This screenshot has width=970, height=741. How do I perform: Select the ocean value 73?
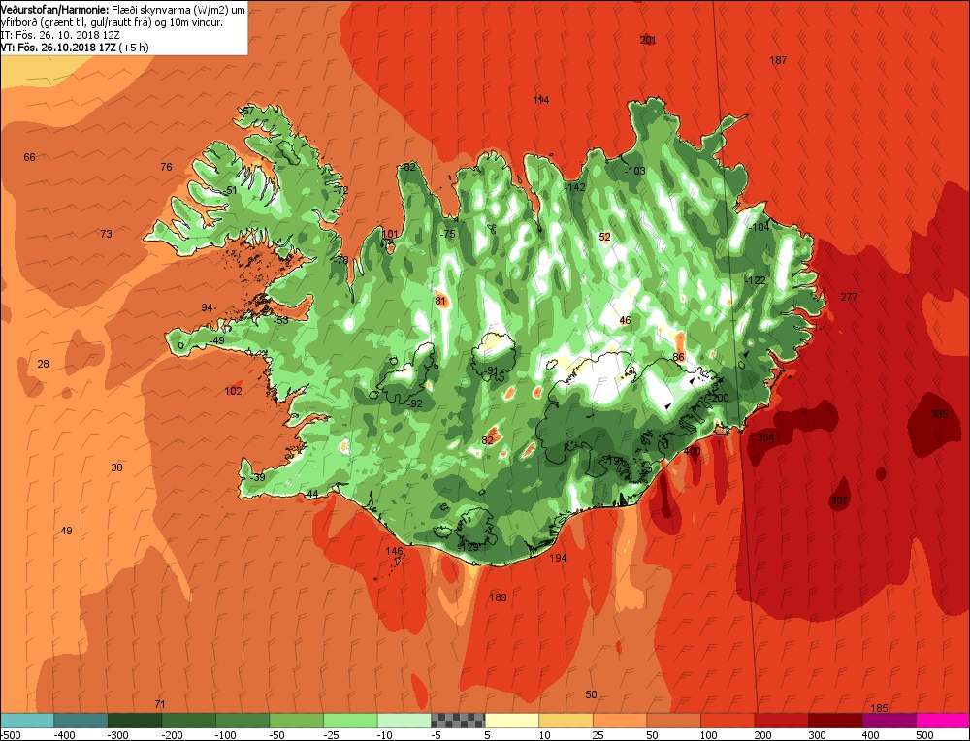[107, 234]
